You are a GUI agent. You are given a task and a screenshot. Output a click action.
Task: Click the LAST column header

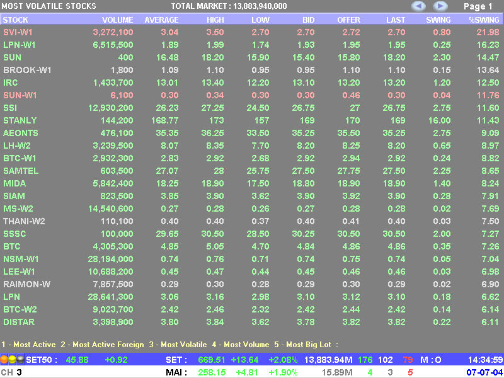pyautogui.click(x=396, y=20)
